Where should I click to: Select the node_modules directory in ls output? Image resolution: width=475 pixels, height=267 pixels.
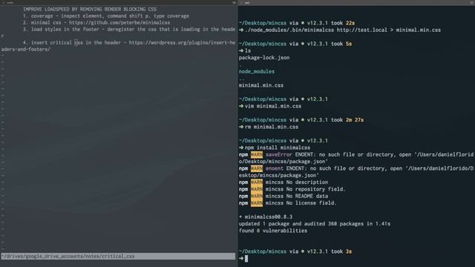(257, 71)
